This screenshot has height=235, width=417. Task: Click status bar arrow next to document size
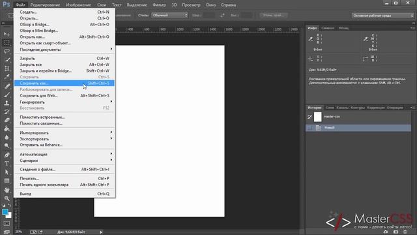[101, 232]
